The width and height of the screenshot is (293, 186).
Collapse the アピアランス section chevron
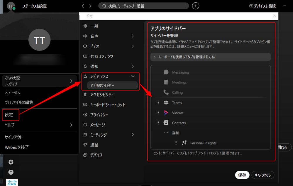pyautogui.click(x=133, y=76)
